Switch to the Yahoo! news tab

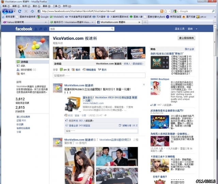coord(25,22)
